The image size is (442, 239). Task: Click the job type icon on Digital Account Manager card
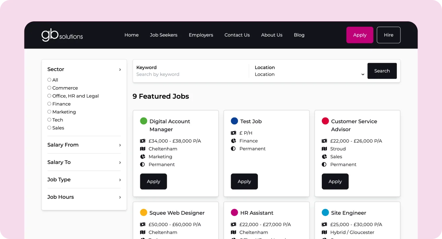coord(142,165)
